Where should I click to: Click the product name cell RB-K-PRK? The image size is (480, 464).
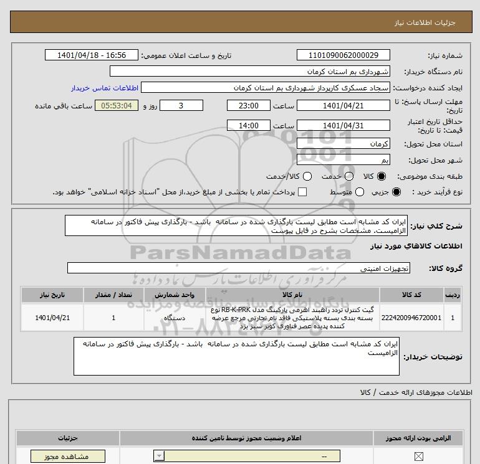(x=292, y=318)
